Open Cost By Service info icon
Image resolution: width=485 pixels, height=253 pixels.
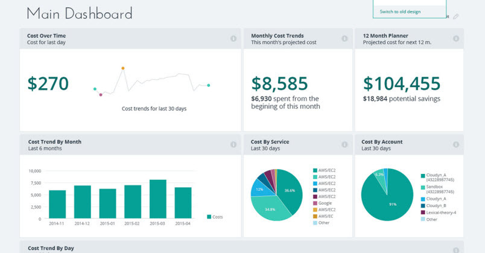click(x=344, y=145)
